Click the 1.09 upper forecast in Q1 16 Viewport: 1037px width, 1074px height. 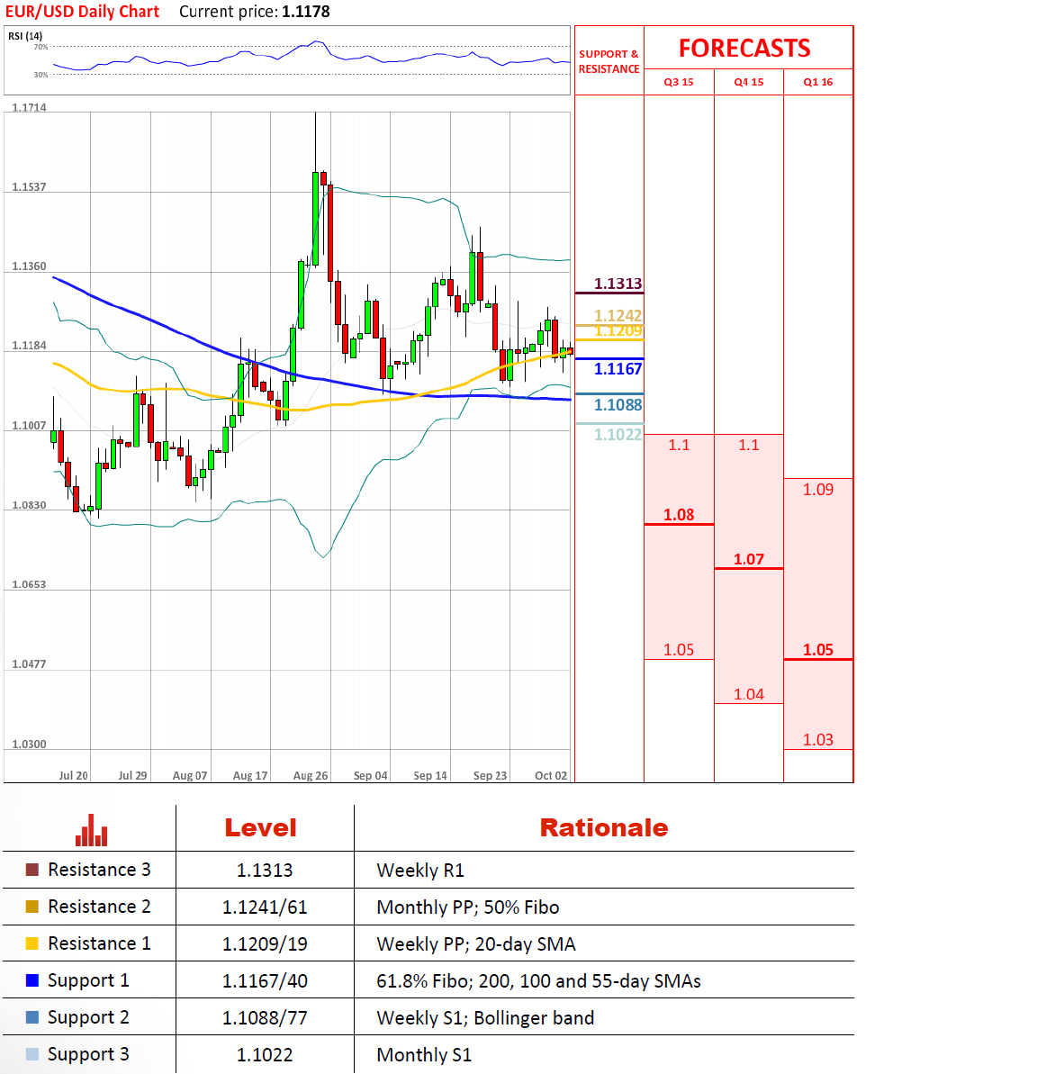click(818, 489)
